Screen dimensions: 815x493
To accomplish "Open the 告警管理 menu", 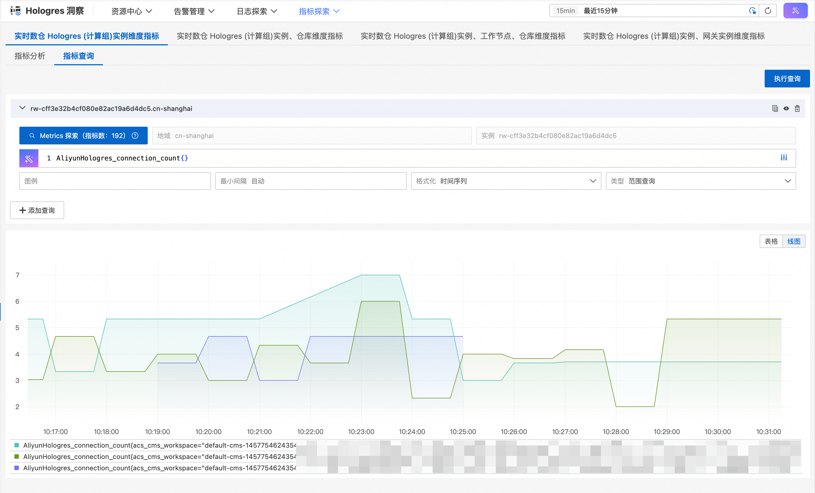I will [x=194, y=11].
